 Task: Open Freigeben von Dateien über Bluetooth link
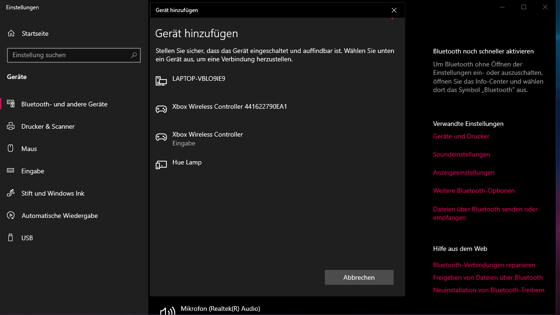pyautogui.click(x=488, y=277)
